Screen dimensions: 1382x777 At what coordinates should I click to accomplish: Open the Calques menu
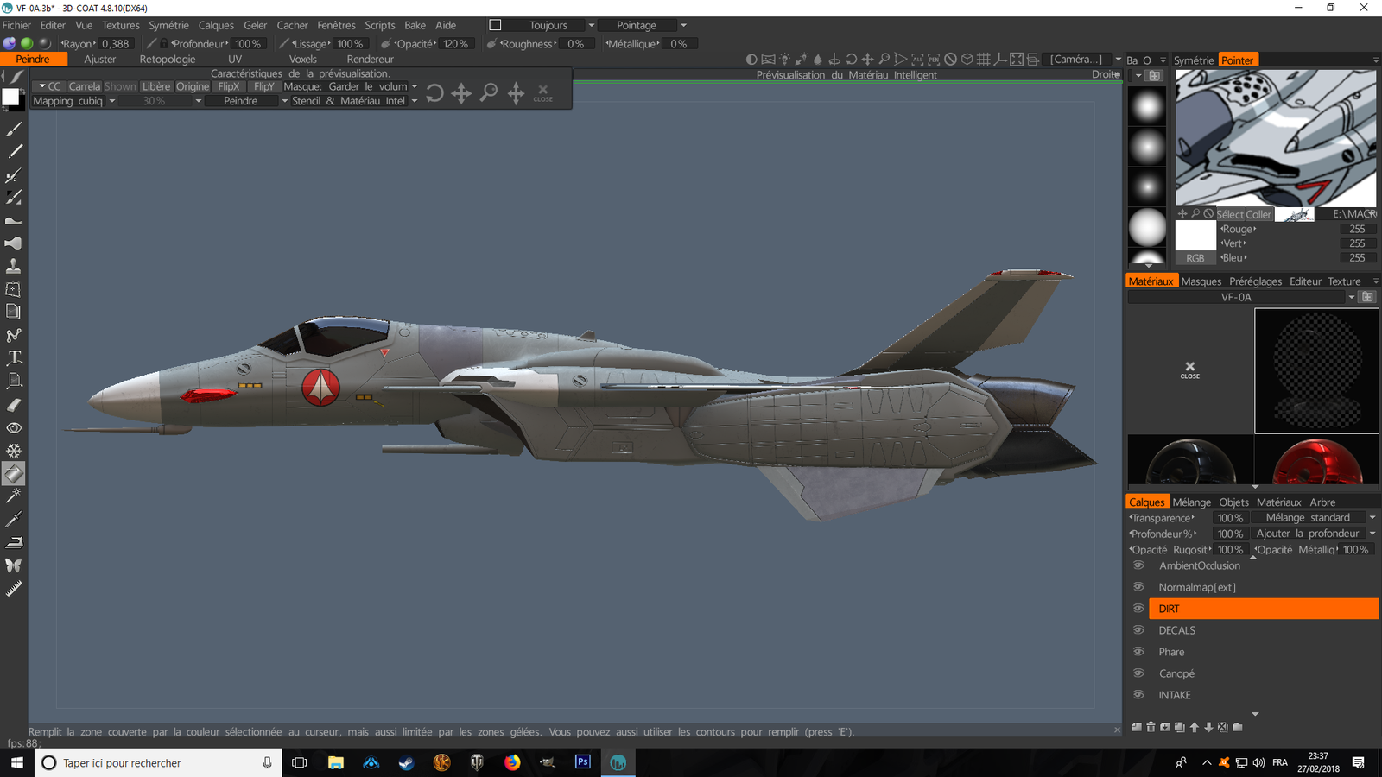pos(216,25)
